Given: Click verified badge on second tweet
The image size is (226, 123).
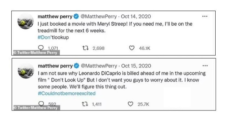Looking at the screenshot, I should point(77,66).
